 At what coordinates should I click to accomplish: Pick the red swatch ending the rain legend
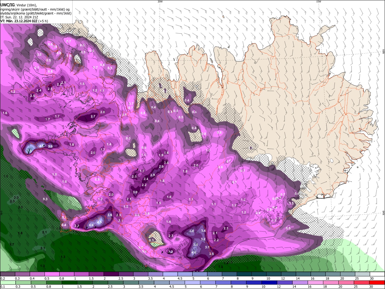coord(377,283)
